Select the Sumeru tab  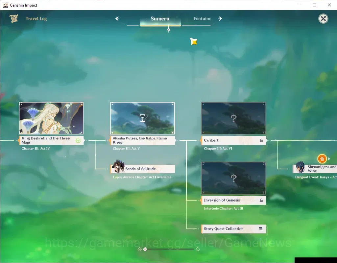pos(160,19)
